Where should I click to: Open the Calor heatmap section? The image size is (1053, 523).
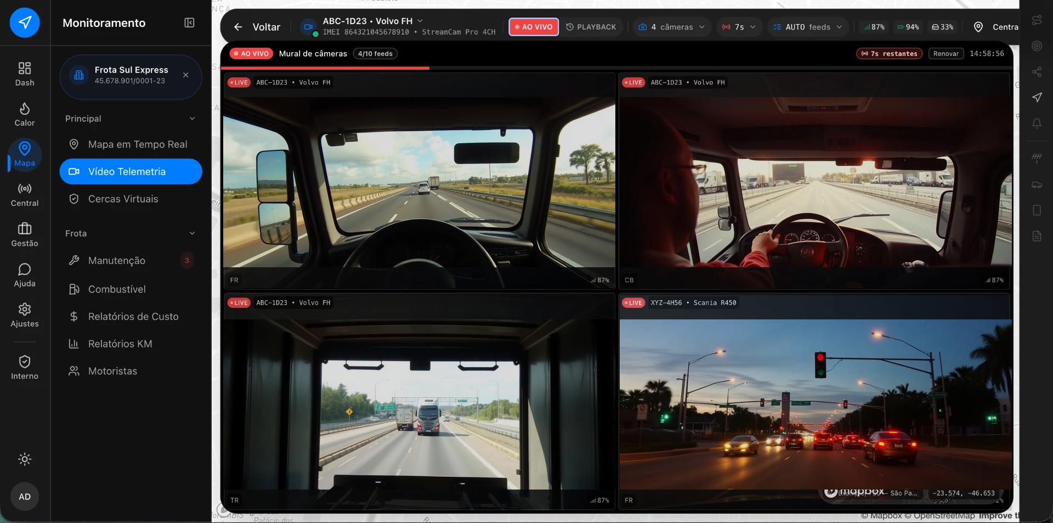[25, 115]
